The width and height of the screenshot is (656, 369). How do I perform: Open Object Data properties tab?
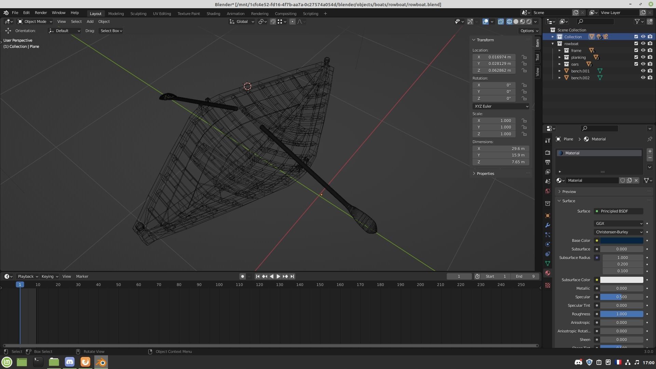[548, 263]
